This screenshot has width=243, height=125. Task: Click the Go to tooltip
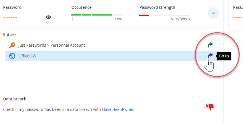tap(224, 56)
